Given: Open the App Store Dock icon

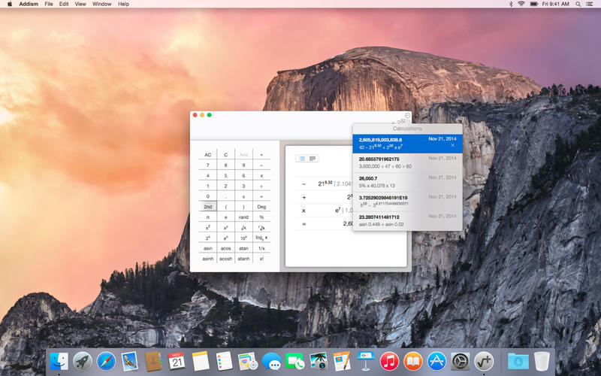Looking at the screenshot, I should coord(436,362).
